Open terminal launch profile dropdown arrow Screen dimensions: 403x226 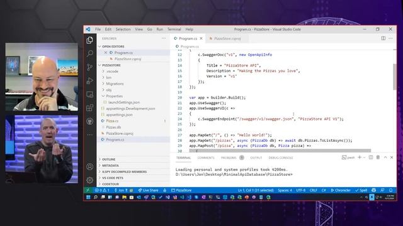(x=364, y=158)
